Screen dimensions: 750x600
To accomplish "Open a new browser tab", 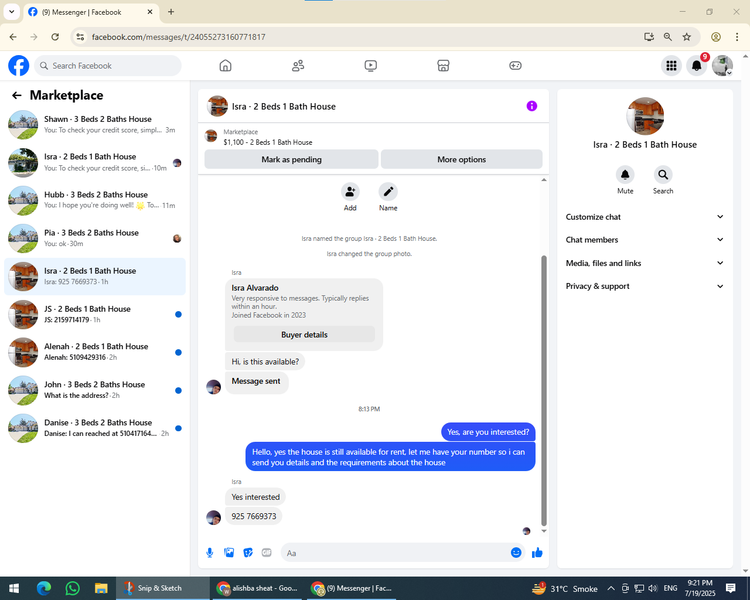I will coord(171,12).
